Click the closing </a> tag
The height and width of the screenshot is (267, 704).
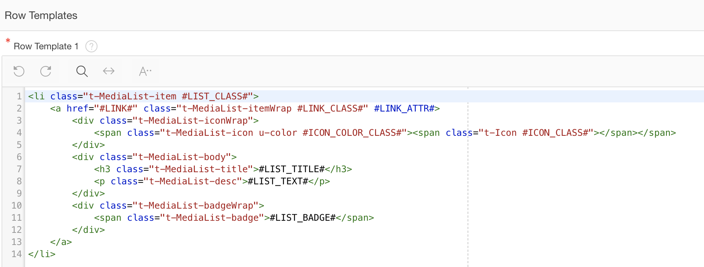[61, 242]
